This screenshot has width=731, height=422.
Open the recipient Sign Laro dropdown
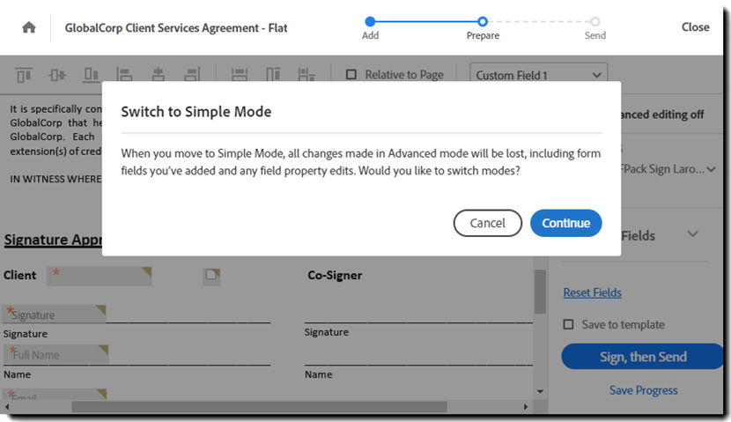tap(712, 168)
